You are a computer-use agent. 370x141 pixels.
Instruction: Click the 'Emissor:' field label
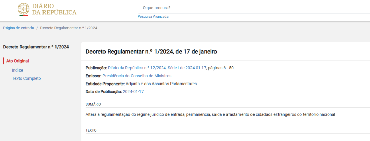pyautogui.click(x=94, y=76)
